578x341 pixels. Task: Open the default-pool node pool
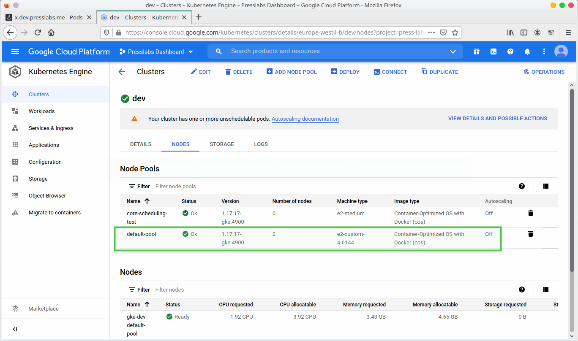[x=142, y=234]
